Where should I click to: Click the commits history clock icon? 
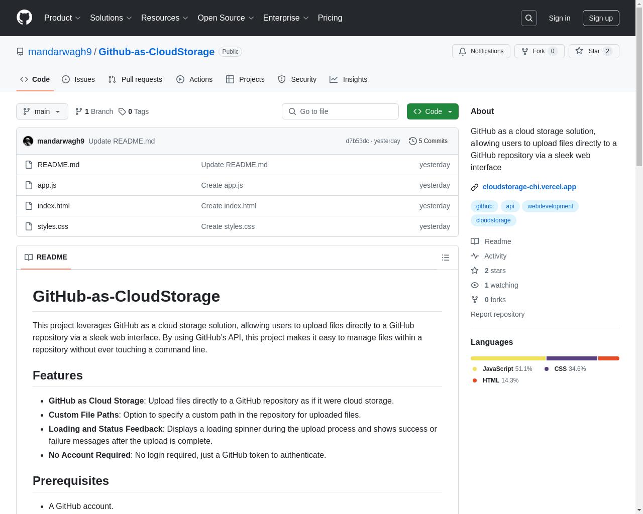coord(413,141)
